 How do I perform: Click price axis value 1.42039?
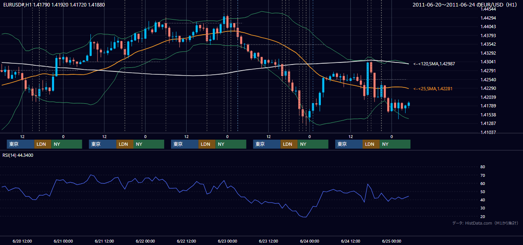[488, 97]
